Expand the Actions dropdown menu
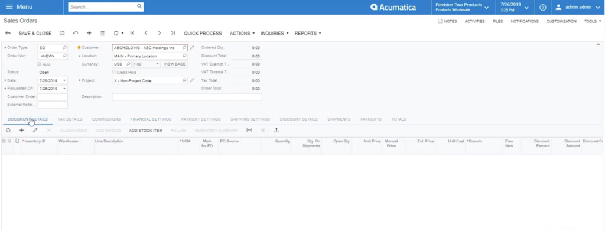Screen dimensions: 605x231 tap(242, 34)
